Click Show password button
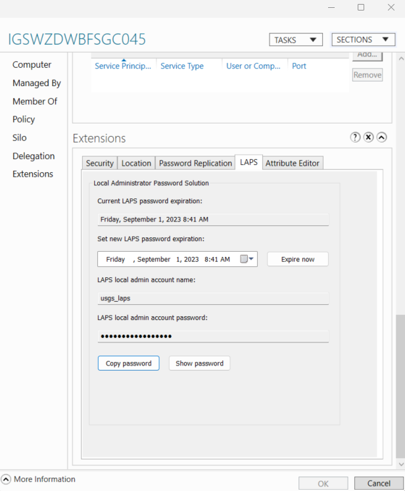The height and width of the screenshot is (491, 405). click(199, 363)
